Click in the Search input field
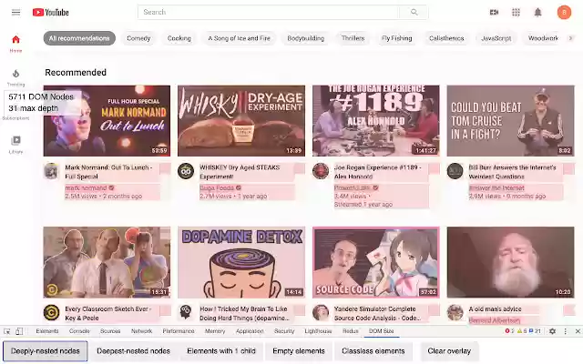Viewport: 583px width, 364px height. click(269, 12)
